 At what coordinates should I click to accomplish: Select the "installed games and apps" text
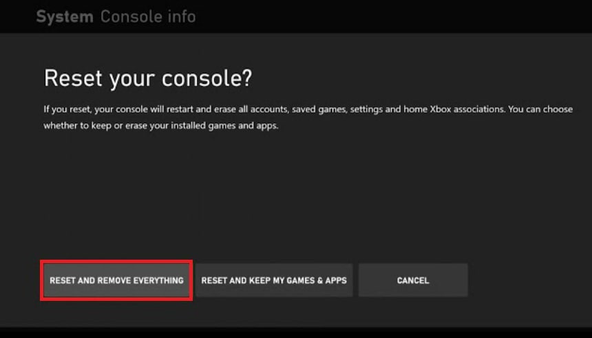(x=224, y=126)
